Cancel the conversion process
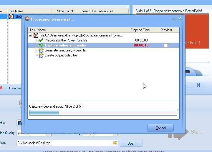 tap(160, 128)
